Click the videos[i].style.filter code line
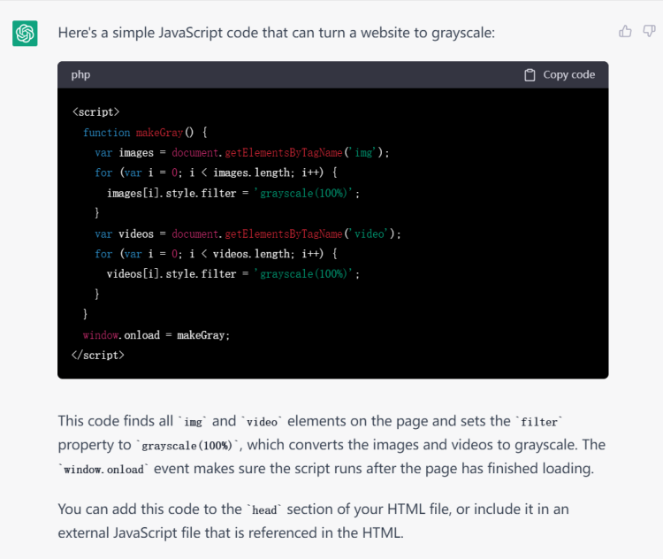Screen dimensions: 663x559 (233, 274)
